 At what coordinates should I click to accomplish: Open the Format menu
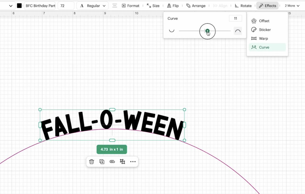coord(131,6)
